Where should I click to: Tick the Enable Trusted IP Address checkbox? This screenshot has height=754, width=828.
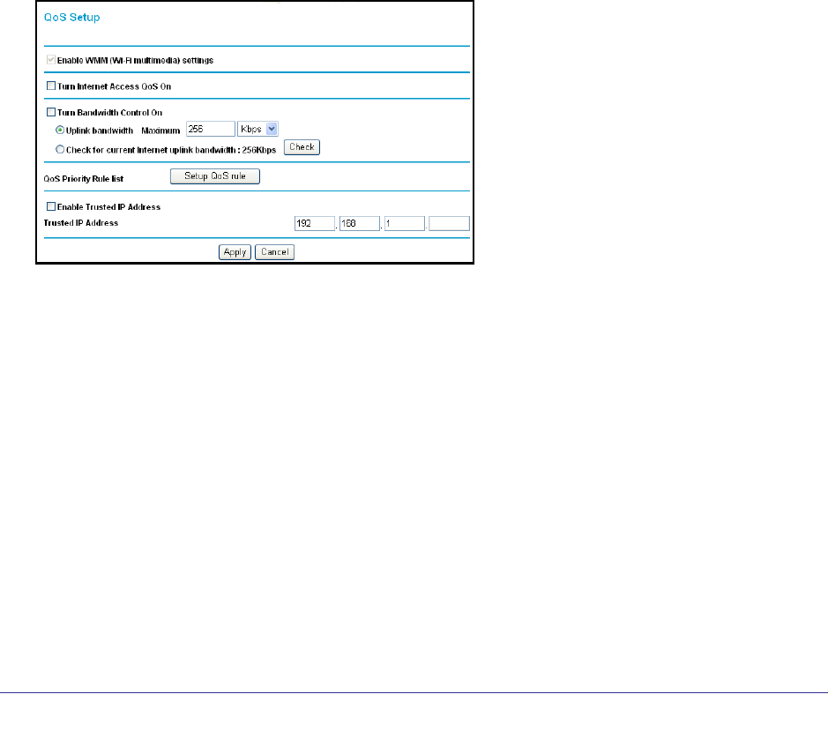click(x=51, y=206)
